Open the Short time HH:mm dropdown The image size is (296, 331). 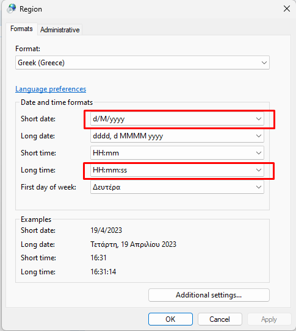[x=177, y=153]
